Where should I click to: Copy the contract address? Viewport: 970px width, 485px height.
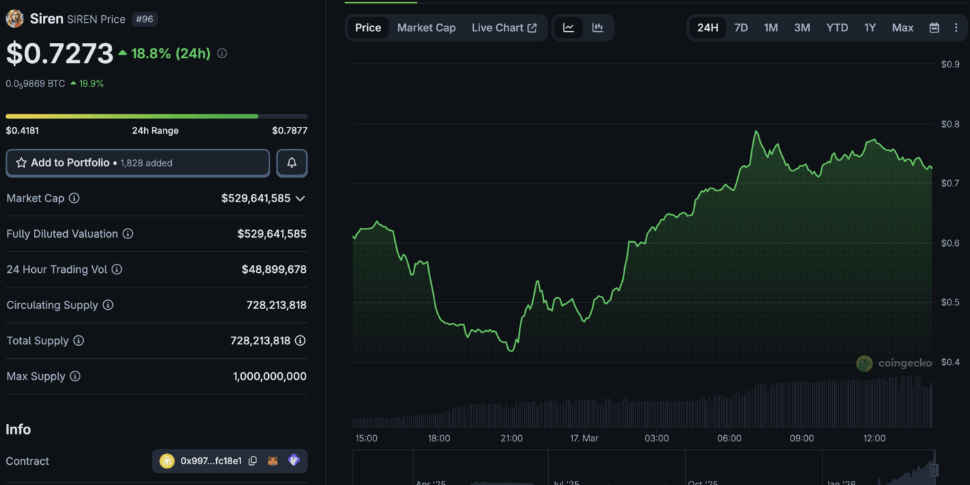point(253,461)
